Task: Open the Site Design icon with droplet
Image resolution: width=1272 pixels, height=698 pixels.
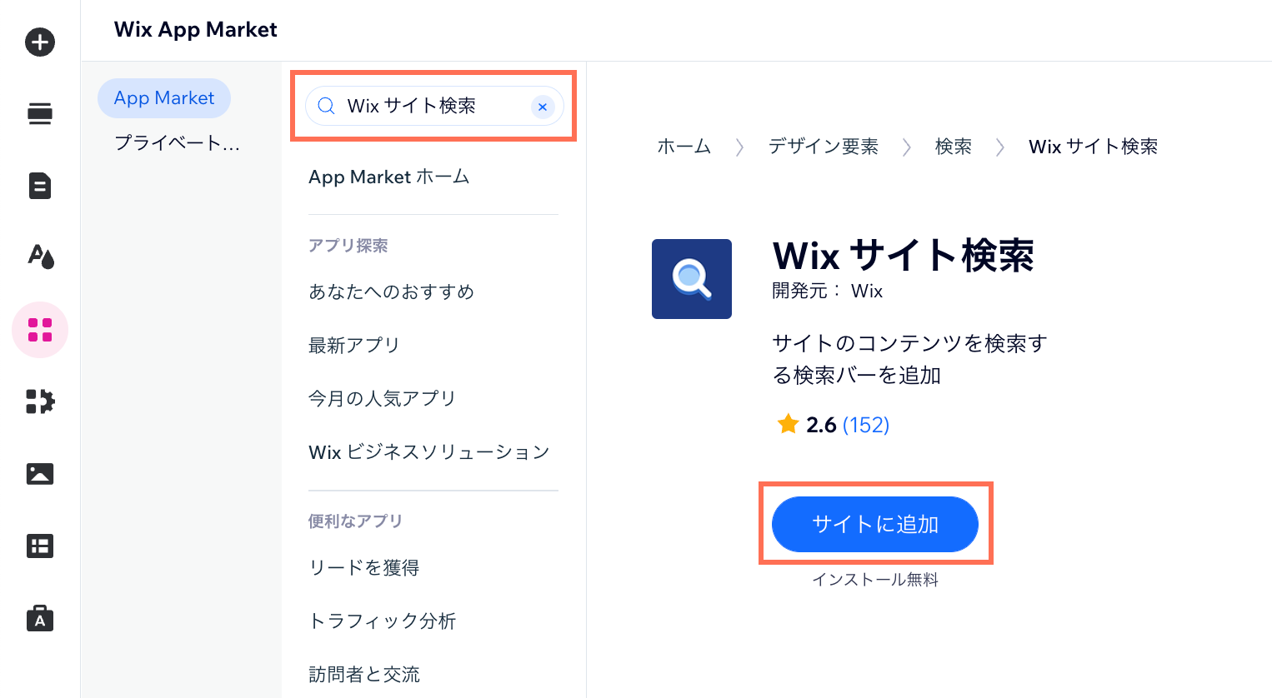Action: [40, 257]
